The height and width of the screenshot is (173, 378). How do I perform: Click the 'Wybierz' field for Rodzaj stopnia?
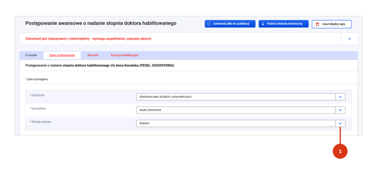click(x=235, y=123)
